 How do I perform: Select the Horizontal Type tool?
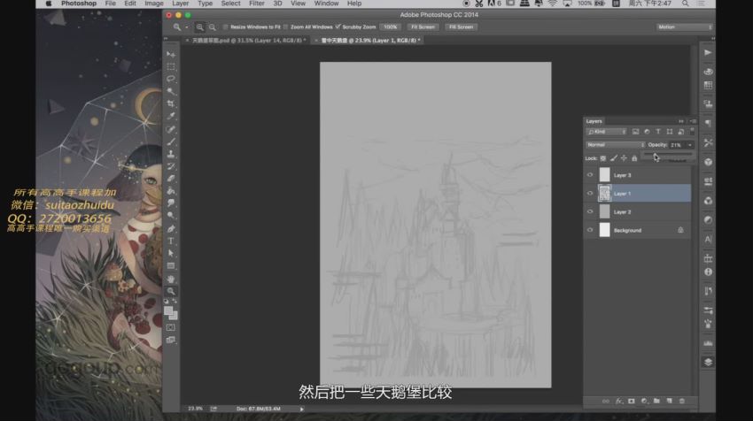click(x=171, y=241)
